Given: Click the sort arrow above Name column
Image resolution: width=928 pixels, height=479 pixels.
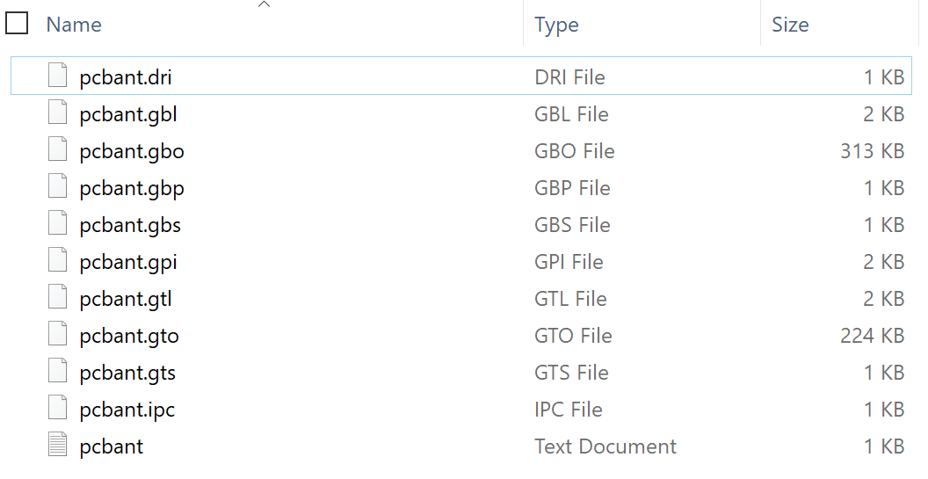Looking at the screenshot, I should click(263, 5).
